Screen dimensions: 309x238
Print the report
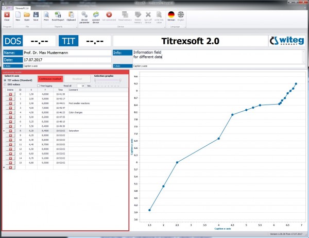point(46,15)
